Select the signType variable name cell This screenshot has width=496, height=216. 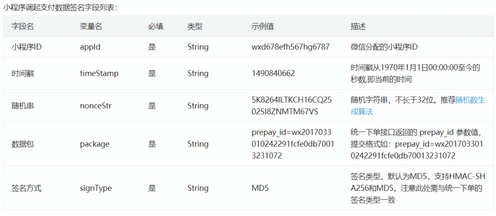96,188
